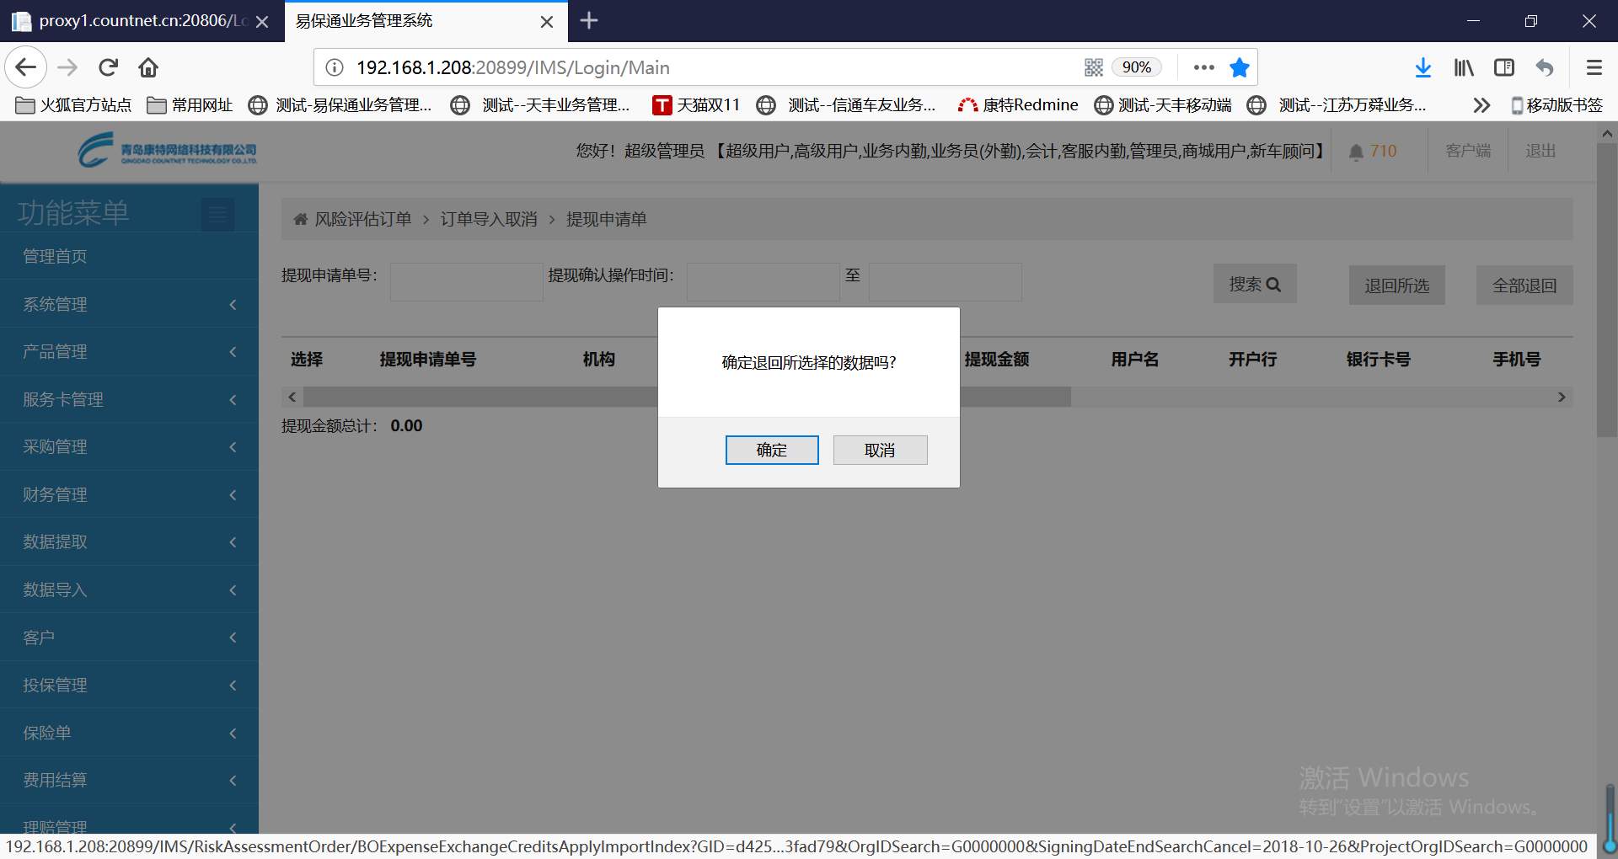
Task: Expand 系统管理 sidebar menu
Action: 129,304
